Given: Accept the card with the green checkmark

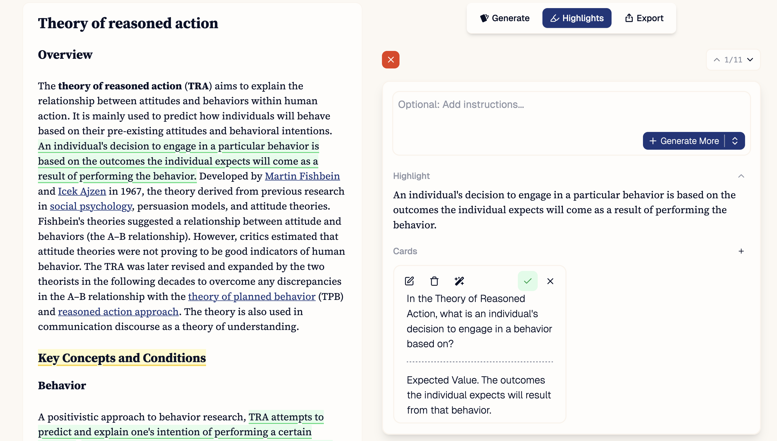Looking at the screenshot, I should coord(528,281).
